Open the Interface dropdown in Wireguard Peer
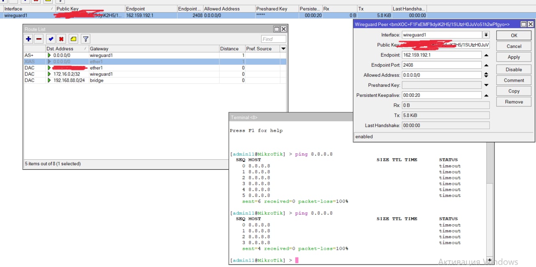 pyautogui.click(x=486, y=35)
